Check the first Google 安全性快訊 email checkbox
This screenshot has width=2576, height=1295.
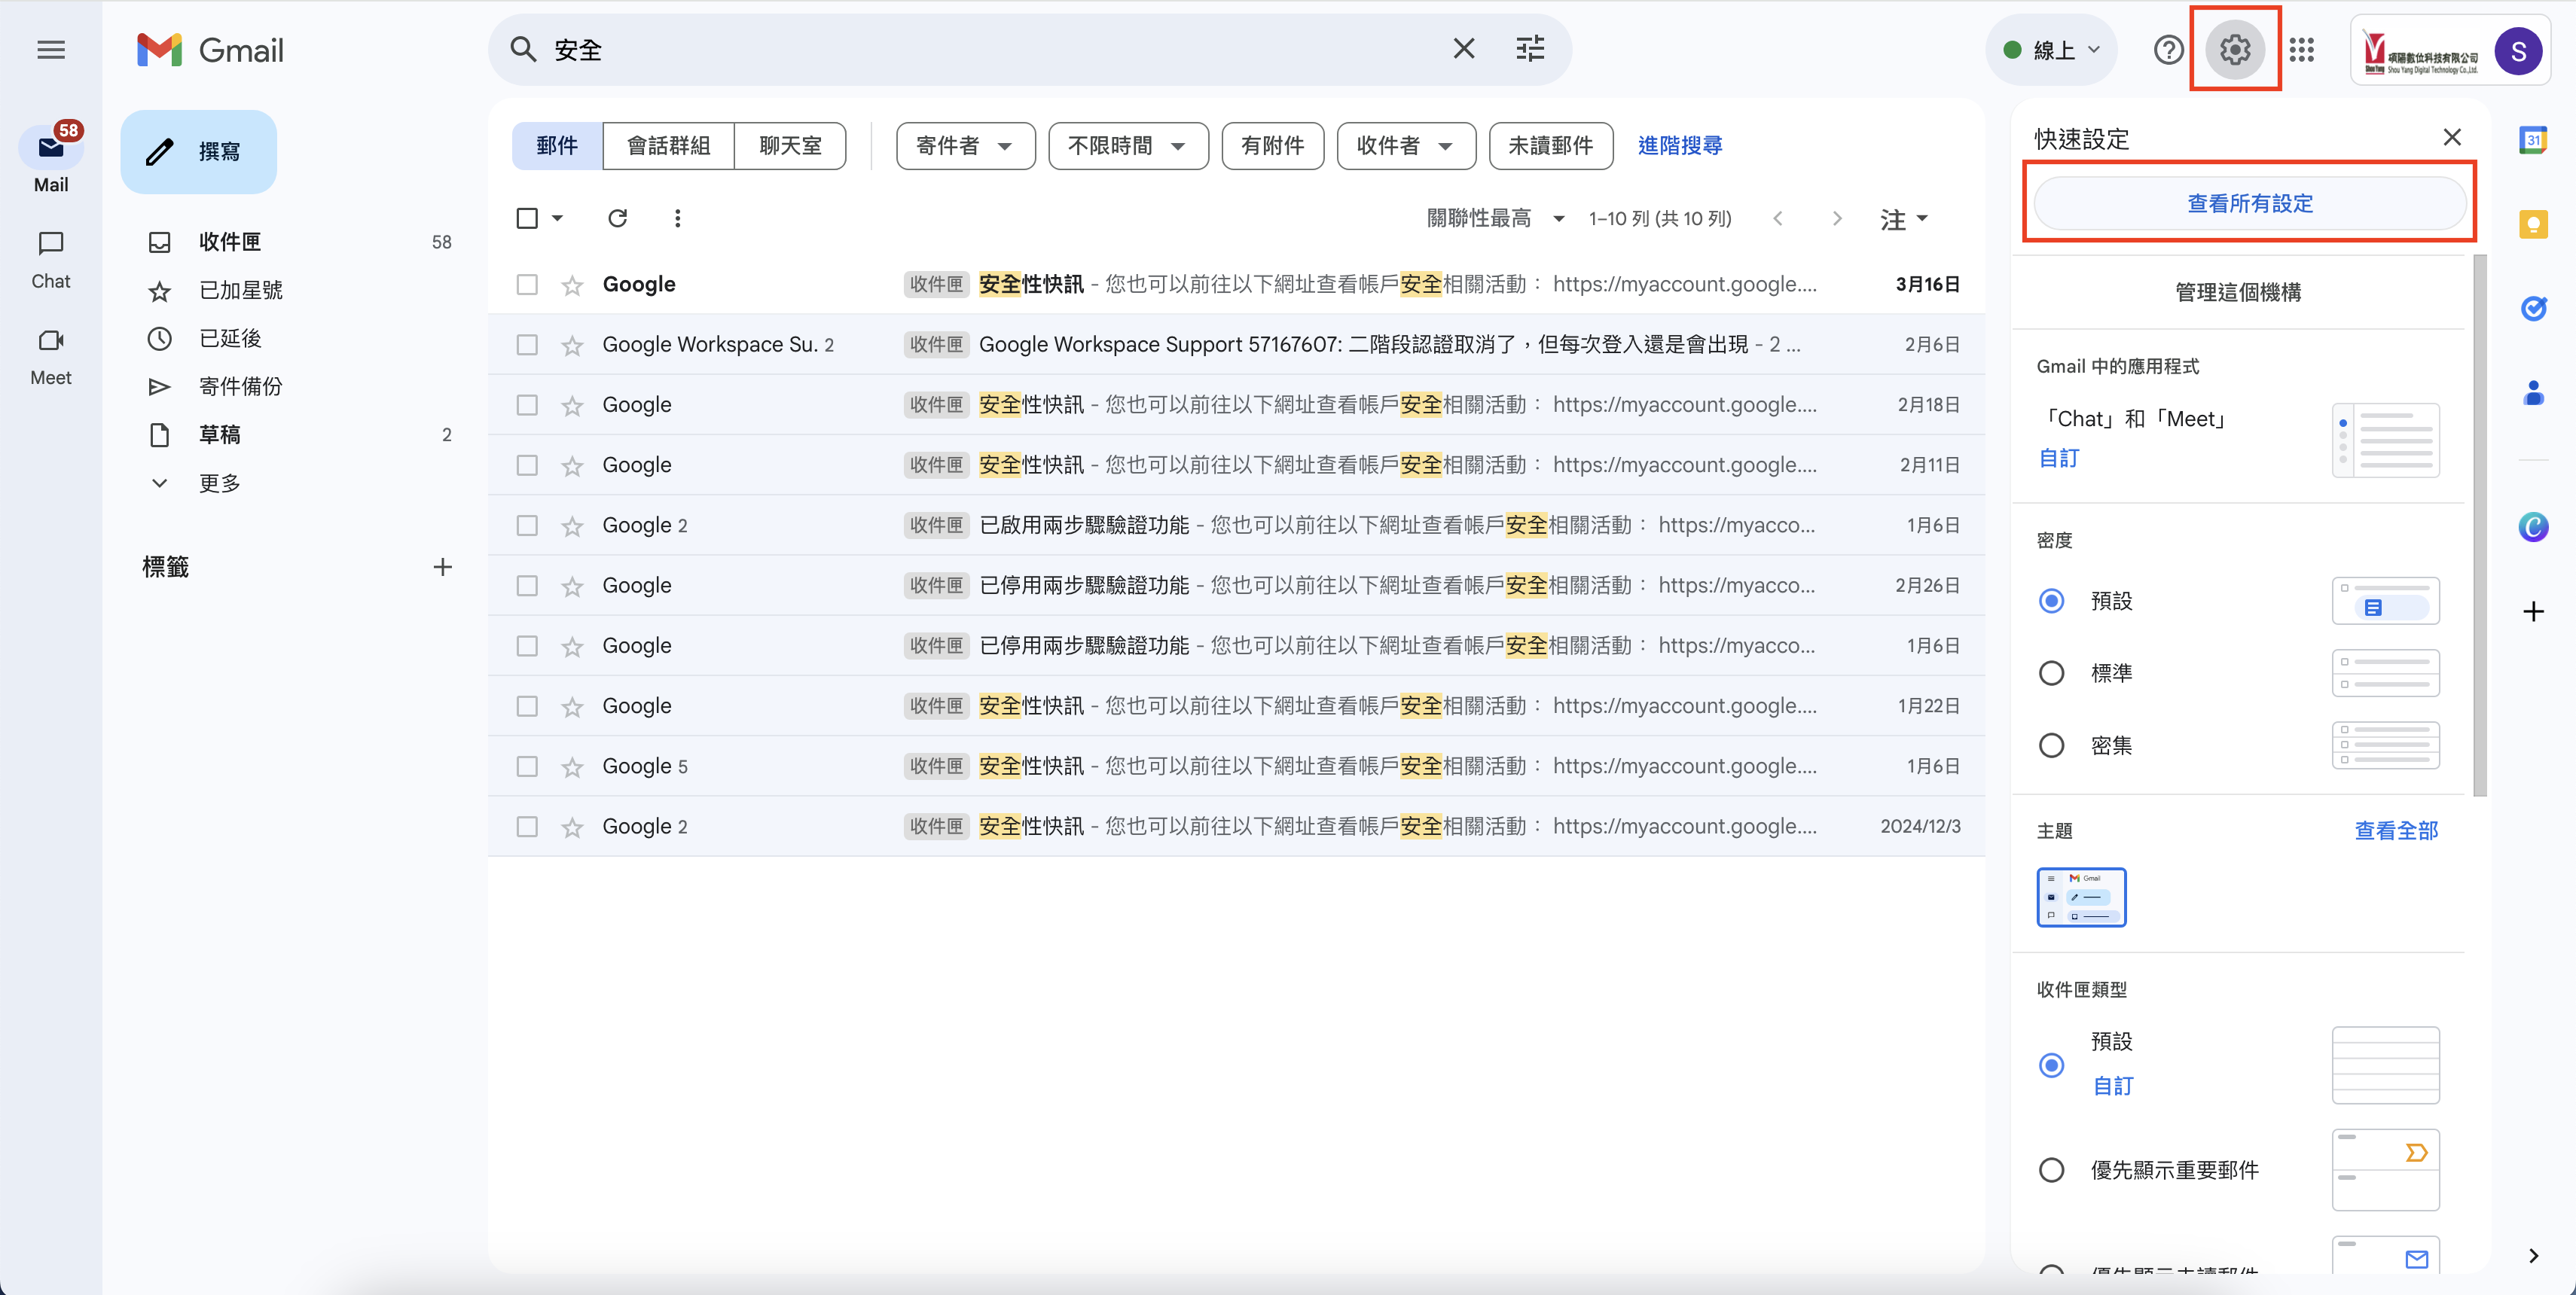tap(527, 285)
